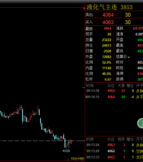
Task: Click the red triangle corner marker above chart
Action: [x=84, y=8]
